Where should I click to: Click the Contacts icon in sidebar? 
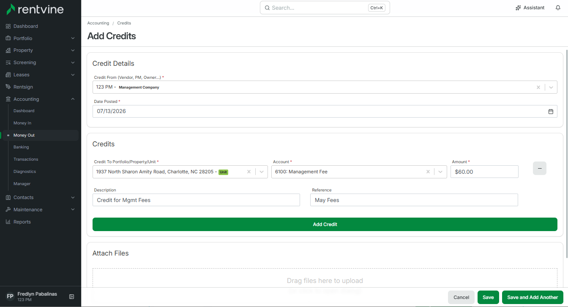8,197
